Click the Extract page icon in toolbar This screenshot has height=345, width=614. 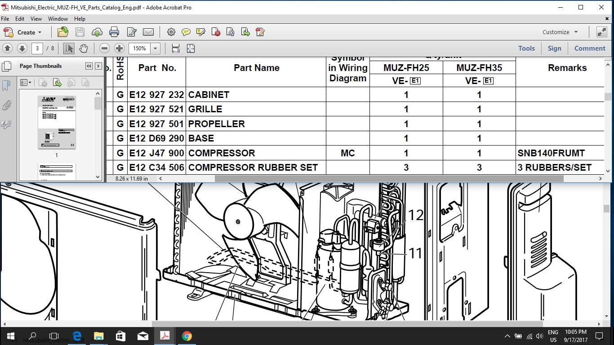click(245, 32)
